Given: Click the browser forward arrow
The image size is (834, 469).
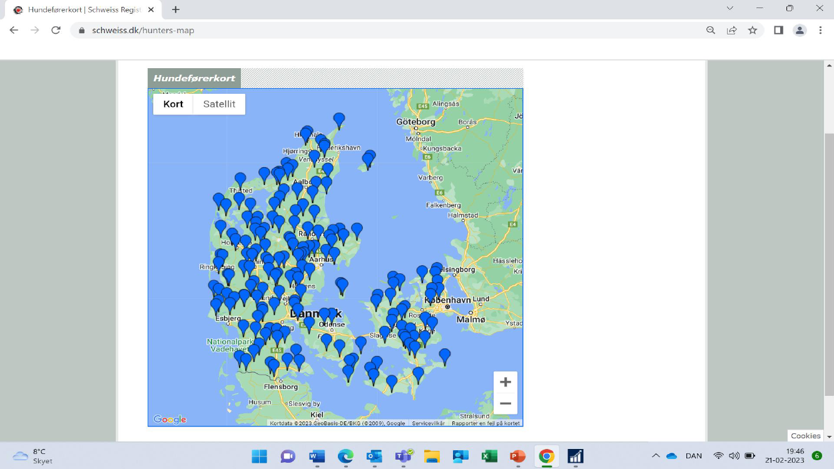Looking at the screenshot, I should pyautogui.click(x=35, y=30).
